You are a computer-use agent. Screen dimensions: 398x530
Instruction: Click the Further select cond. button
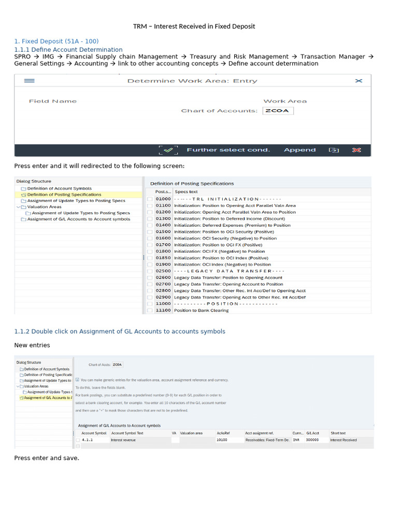tap(229, 150)
